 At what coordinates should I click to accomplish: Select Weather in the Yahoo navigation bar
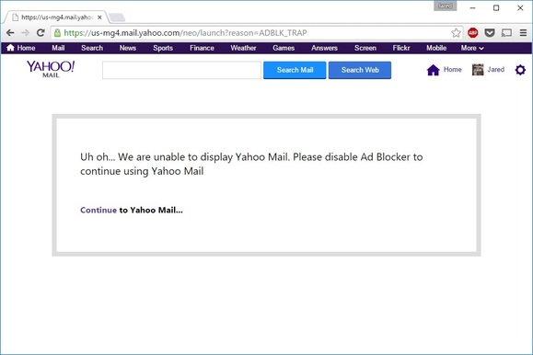(243, 48)
